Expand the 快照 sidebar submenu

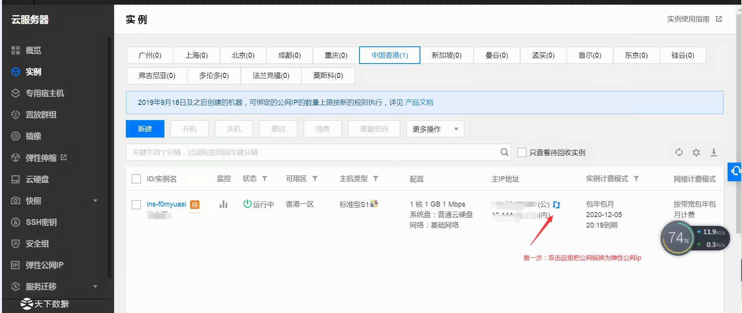pyautogui.click(x=95, y=201)
